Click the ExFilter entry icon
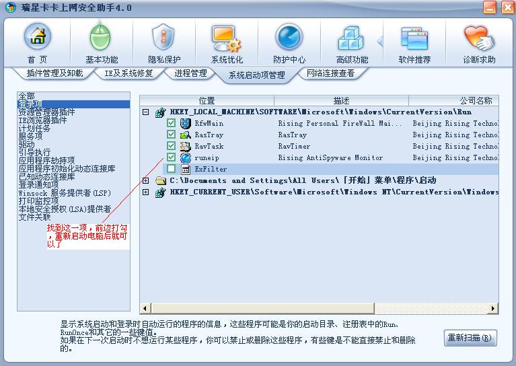The image size is (516, 366). (186, 169)
